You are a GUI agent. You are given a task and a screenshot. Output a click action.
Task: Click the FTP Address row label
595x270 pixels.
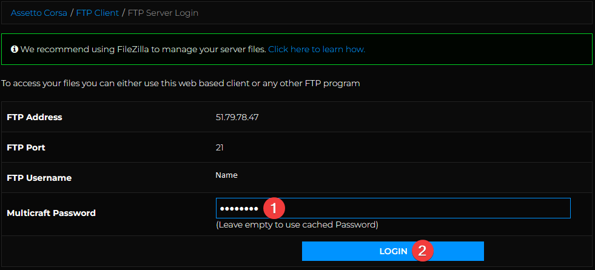[35, 117]
